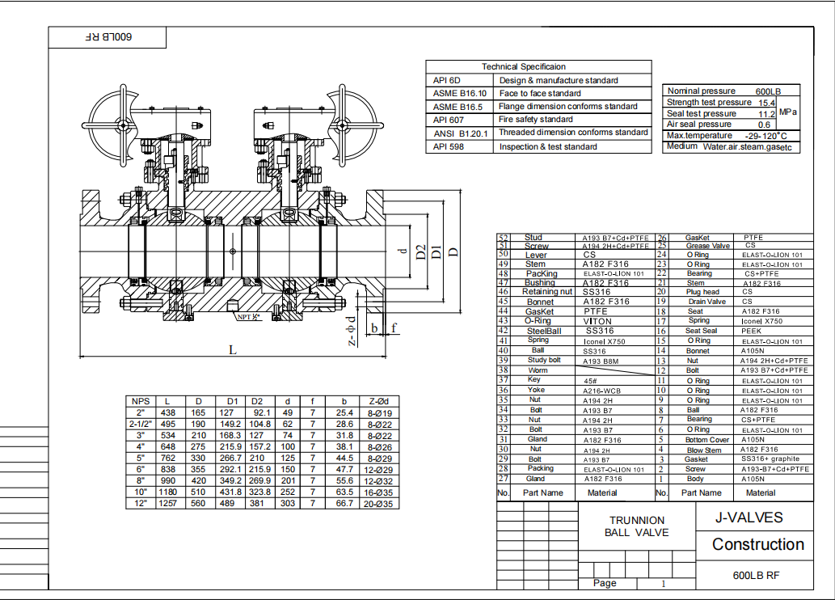835x600 pixels.
Task: Click the 'NPS' column header
Action: [141, 401]
